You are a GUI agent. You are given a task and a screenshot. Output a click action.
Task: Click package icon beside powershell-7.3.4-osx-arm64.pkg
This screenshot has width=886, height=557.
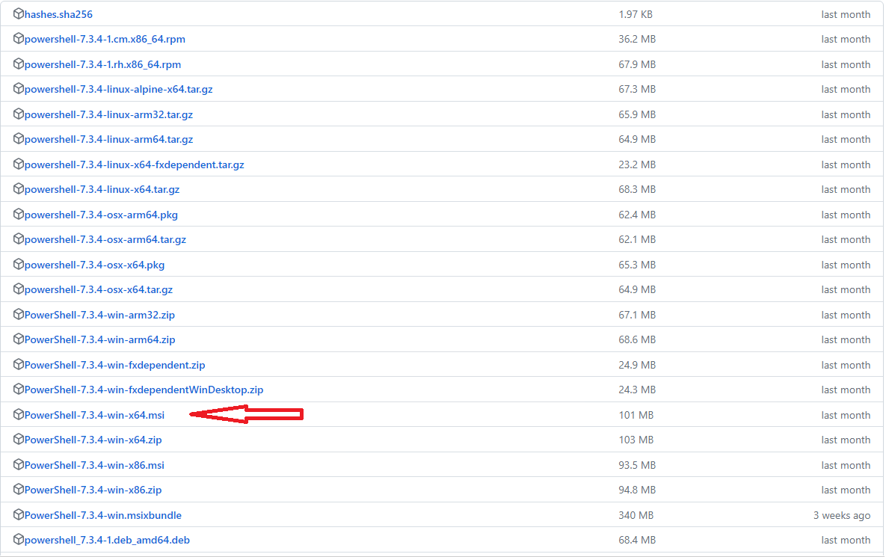coord(18,214)
